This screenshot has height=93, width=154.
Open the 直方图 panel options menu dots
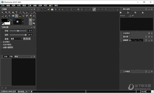pyautogui.click(x=146, y=37)
